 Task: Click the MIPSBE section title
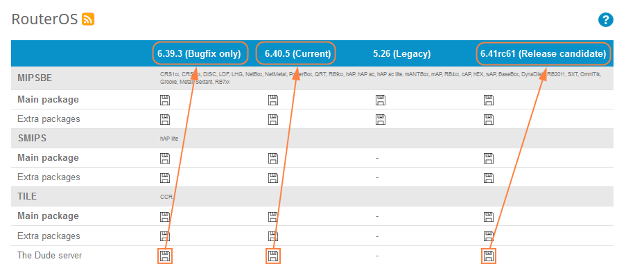click(x=35, y=78)
